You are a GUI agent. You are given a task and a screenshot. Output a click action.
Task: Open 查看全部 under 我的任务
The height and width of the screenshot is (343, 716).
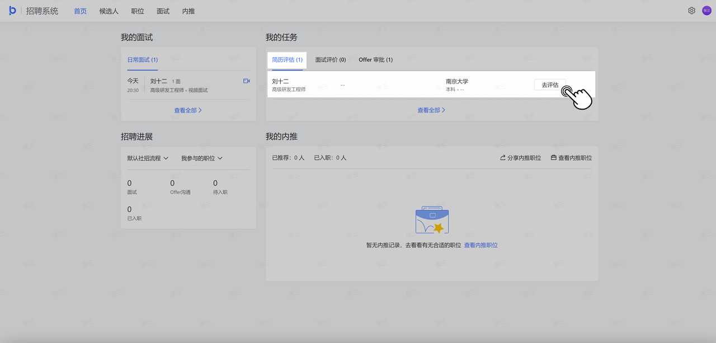point(431,110)
